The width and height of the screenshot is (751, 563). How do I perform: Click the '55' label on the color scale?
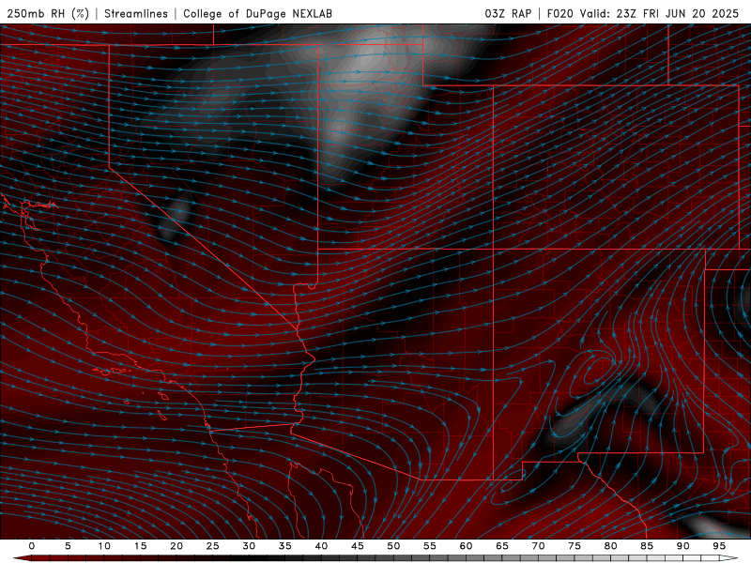pos(430,546)
